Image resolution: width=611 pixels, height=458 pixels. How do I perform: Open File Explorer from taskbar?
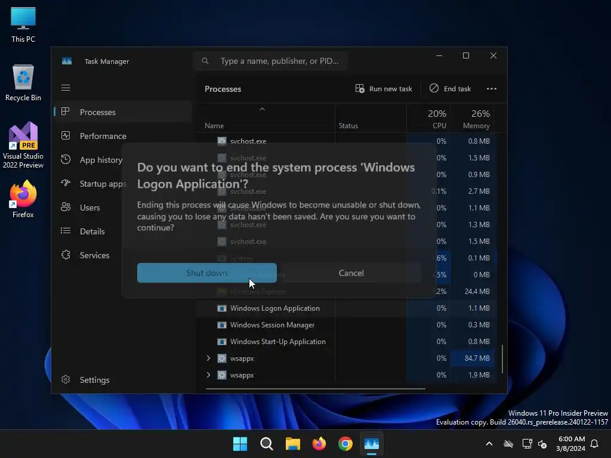[292, 444]
